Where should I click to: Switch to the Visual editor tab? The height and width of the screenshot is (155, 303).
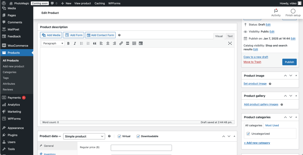tap(219, 36)
